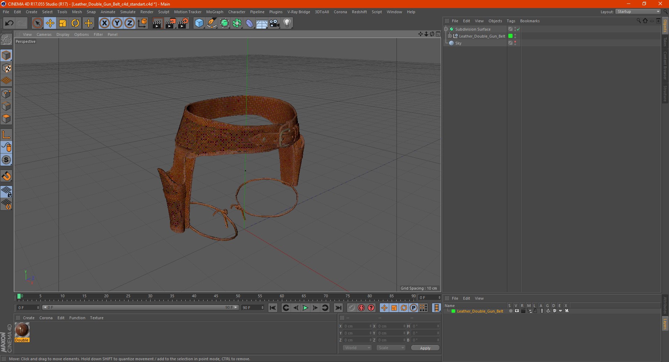
Task: Collapse the Subdivision Surface tree item
Action: pos(446,29)
